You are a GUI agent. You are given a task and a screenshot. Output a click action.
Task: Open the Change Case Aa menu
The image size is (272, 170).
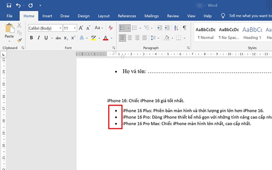click(x=99, y=28)
